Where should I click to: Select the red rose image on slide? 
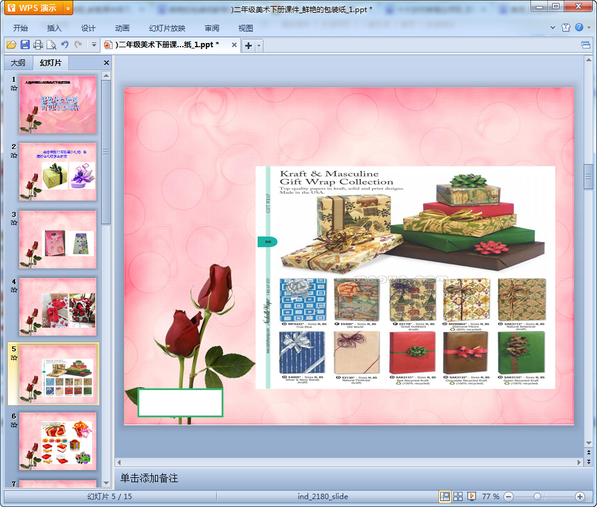(190, 343)
